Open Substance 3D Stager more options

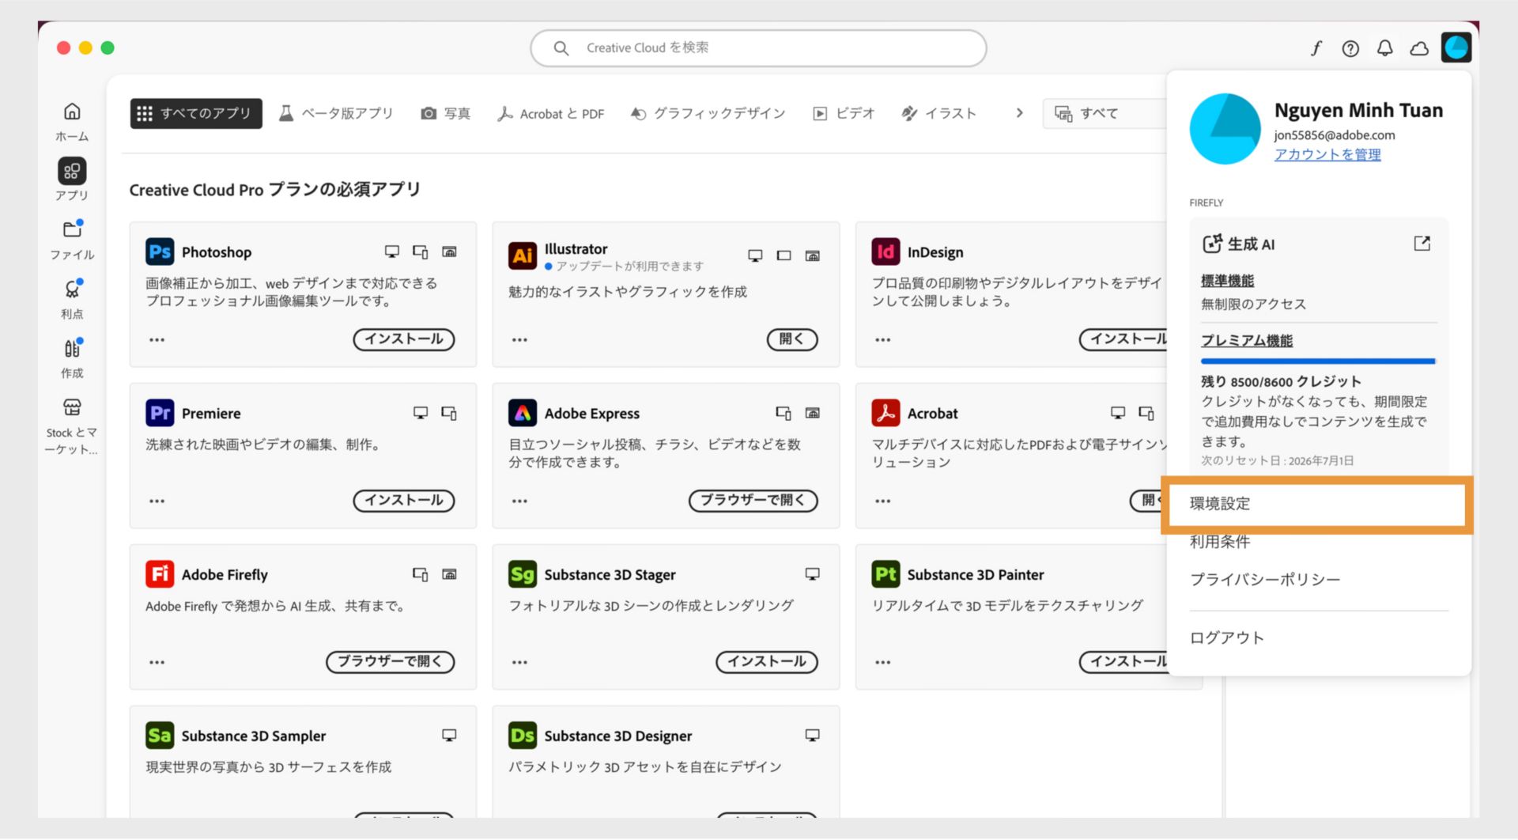click(x=519, y=663)
